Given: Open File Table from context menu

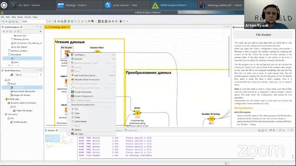Looking at the screenshot, I should coord(92,134).
